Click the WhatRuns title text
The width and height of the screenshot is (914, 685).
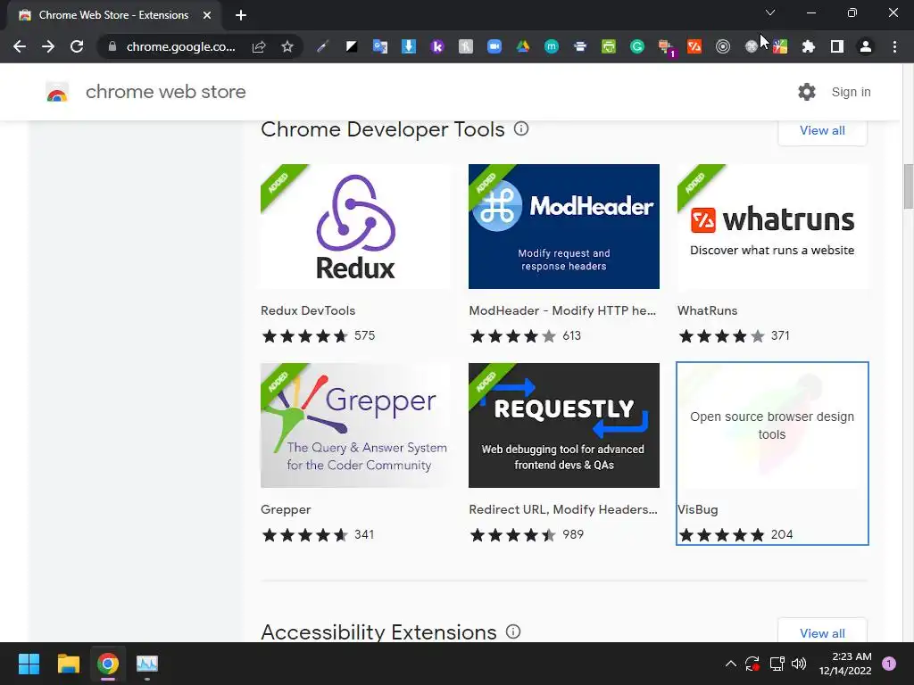707,310
